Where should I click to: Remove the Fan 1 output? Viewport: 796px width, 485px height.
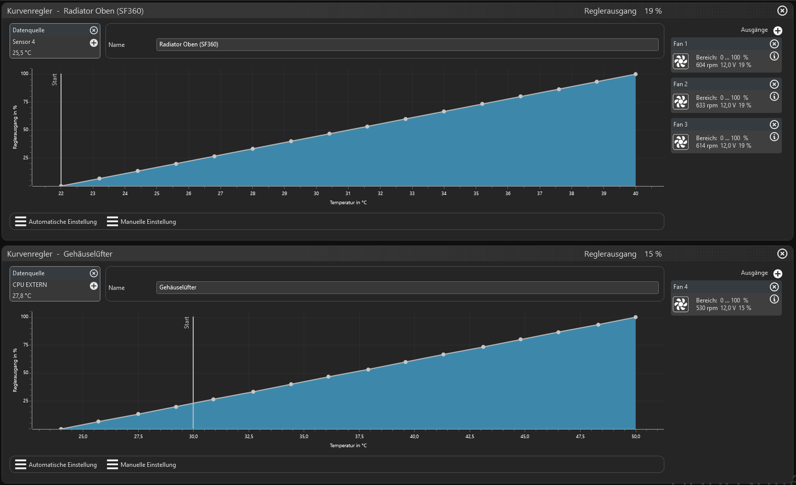coord(774,44)
